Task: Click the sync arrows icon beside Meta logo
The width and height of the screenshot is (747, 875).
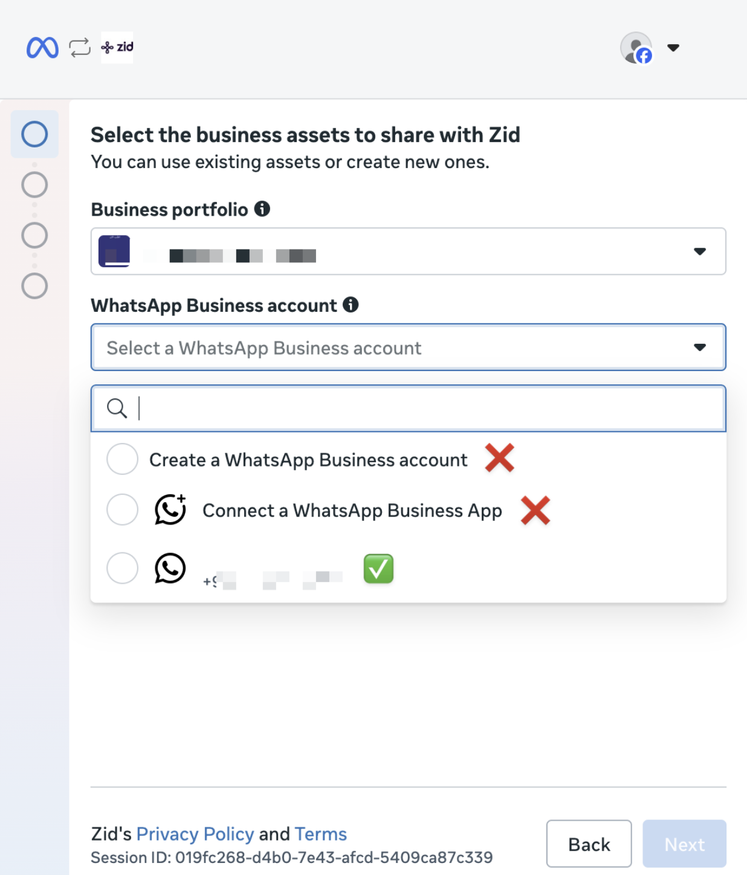Action: click(x=80, y=48)
